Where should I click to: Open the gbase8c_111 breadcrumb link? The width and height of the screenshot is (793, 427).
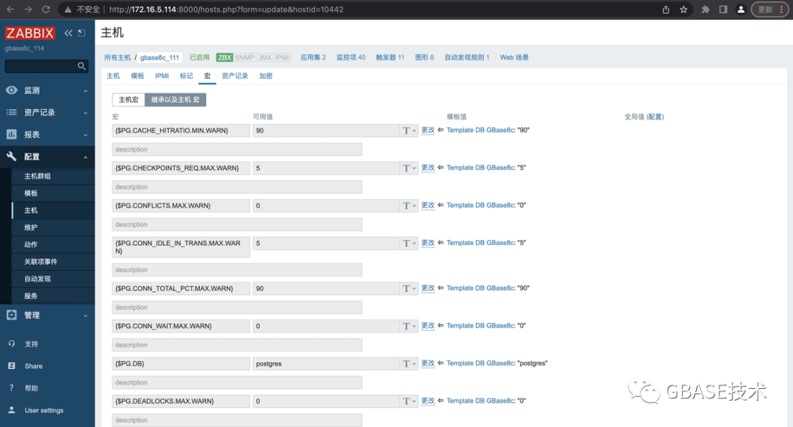pyautogui.click(x=160, y=58)
